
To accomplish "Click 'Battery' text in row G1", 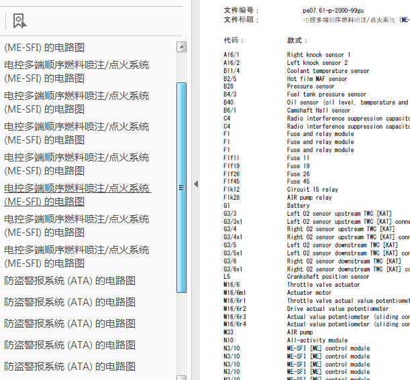I will pyautogui.click(x=298, y=206).
